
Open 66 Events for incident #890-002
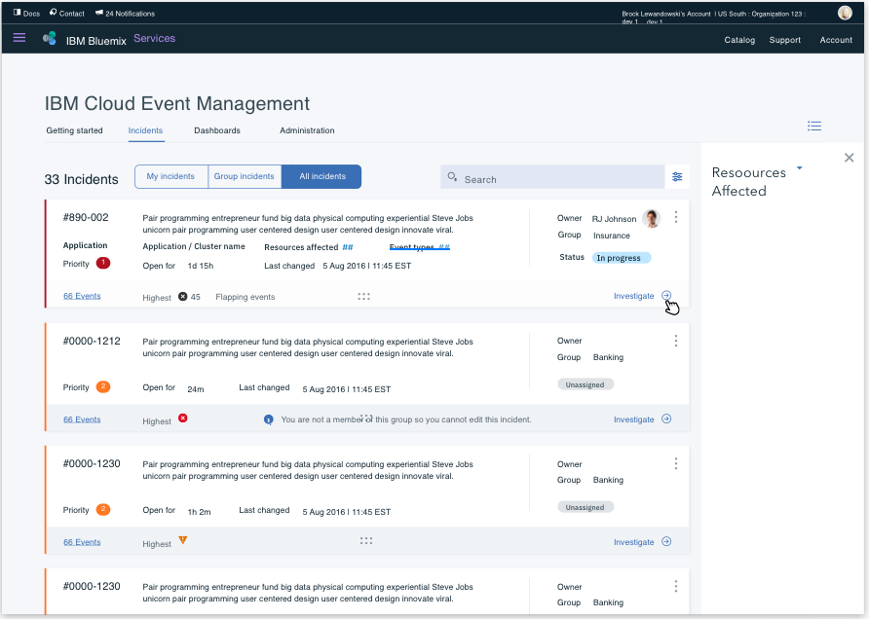(82, 296)
